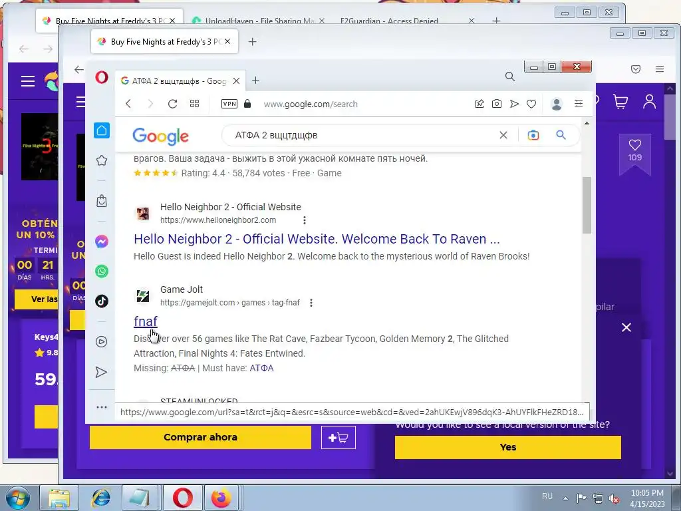Screen dimensions: 681x511
Task: Open Firefox hamburger application menu
Action: click(x=660, y=69)
